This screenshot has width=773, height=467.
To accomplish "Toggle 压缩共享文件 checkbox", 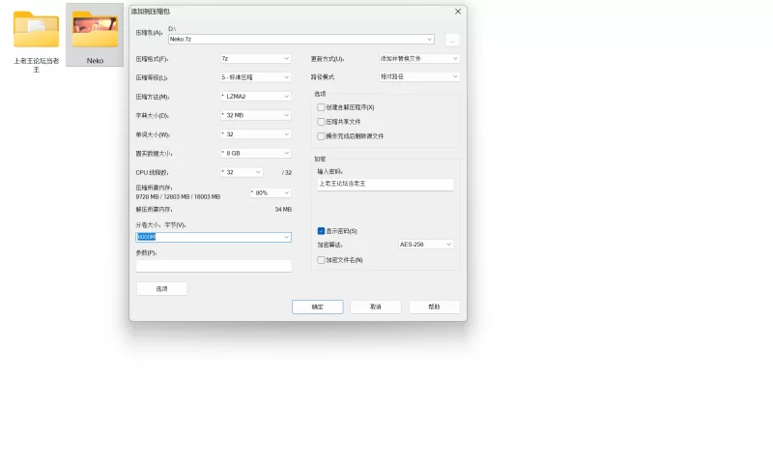I will 322,122.
